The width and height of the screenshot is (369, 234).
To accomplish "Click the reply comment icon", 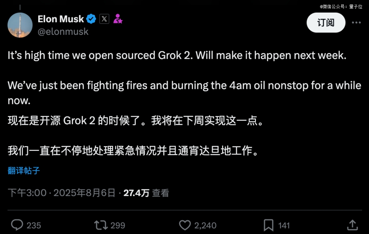I will [17, 225].
